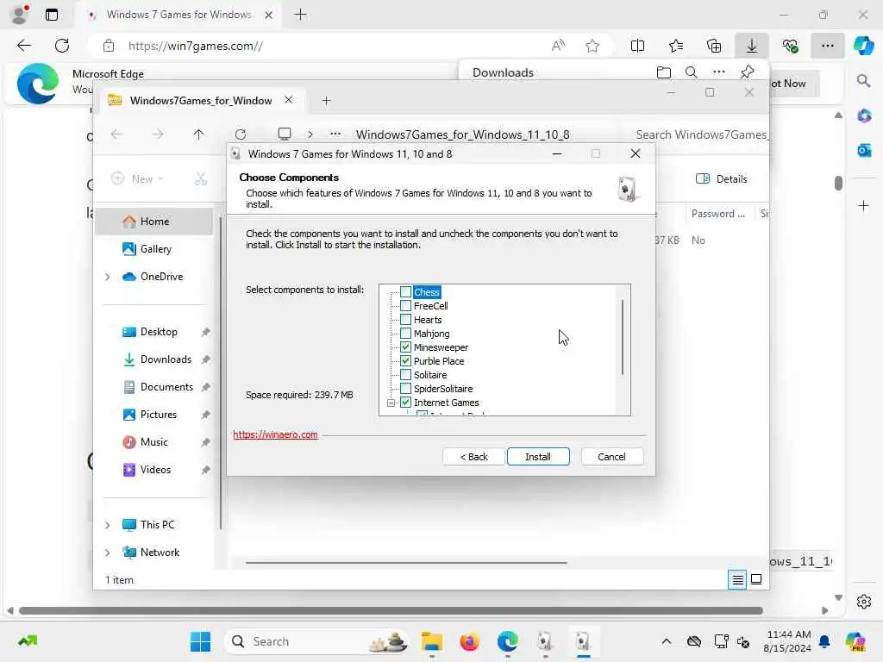Go up one folder in Explorer
The width and height of the screenshot is (883, 662).
[199, 134]
